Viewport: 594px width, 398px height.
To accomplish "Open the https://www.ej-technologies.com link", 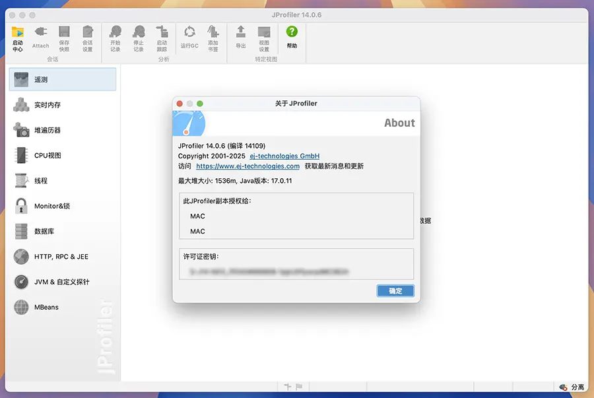I will coord(247,166).
